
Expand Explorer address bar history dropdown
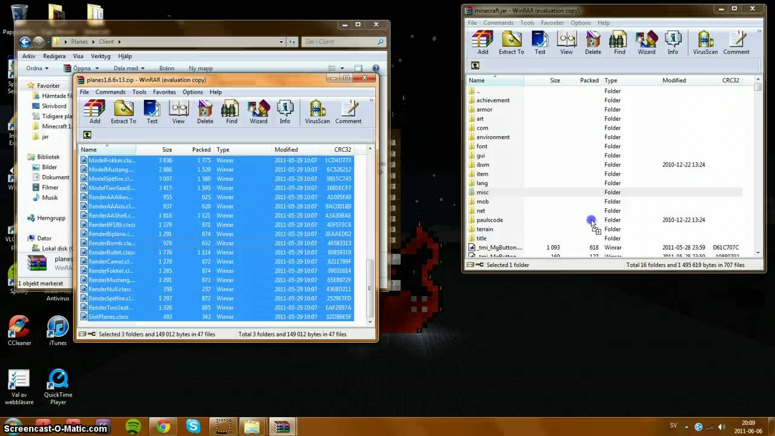click(x=281, y=42)
